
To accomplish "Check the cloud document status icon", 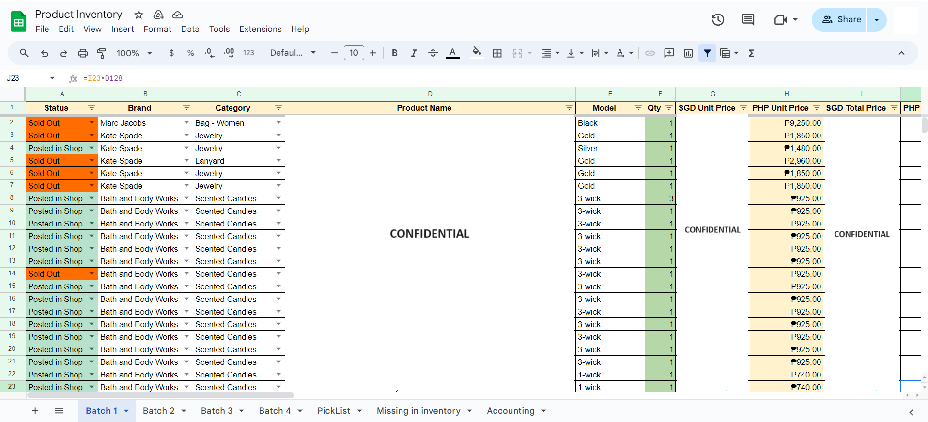I will [x=178, y=15].
